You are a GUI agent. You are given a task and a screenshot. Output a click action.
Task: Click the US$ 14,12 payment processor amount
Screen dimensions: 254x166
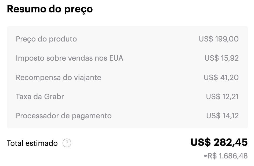pyautogui.click(x=222, y=116)
